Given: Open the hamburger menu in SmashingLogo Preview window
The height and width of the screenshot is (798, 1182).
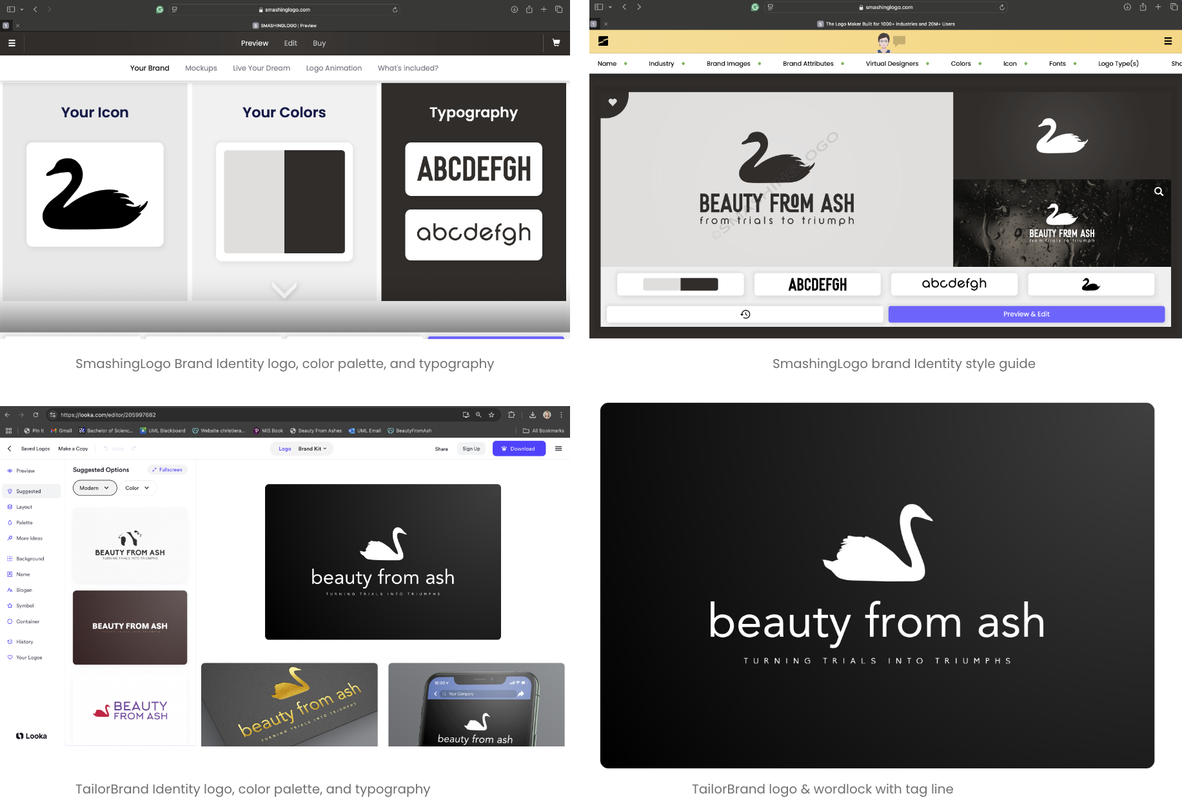Looking at the screenshot, I should pos(12,43).
